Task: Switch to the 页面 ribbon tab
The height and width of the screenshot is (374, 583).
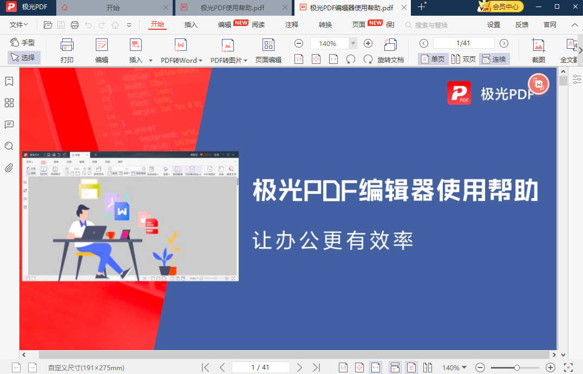Action: (359, 24)
